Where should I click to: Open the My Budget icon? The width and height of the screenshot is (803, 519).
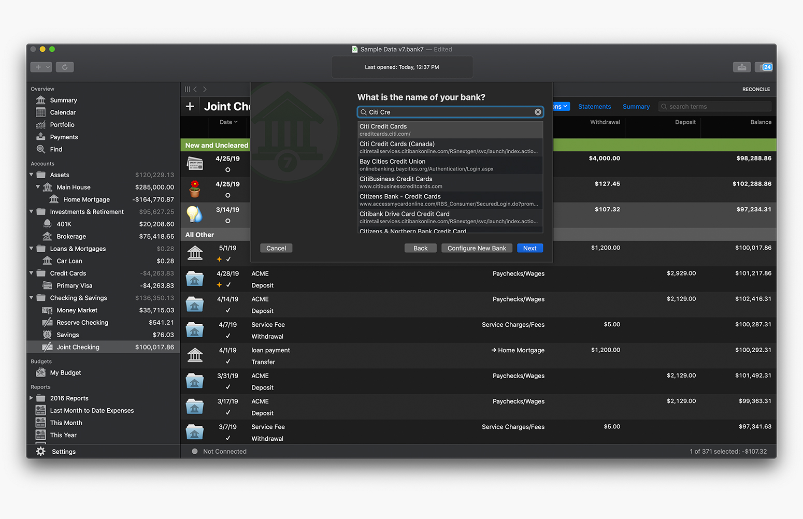[x=41, y=372]
